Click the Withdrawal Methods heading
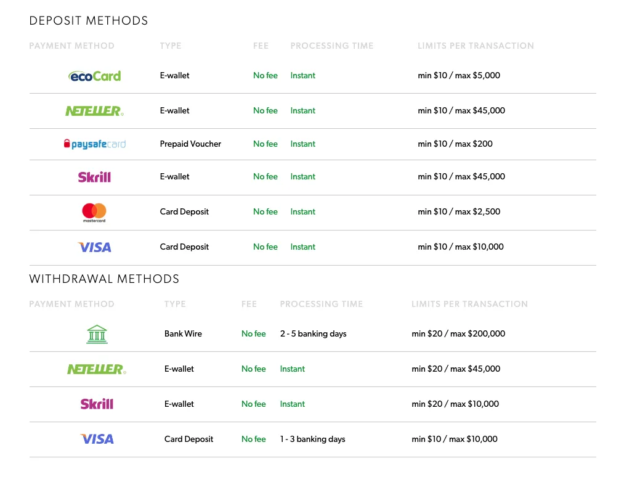This screenshot has height=482, width=624. click(x=104, y=279)
